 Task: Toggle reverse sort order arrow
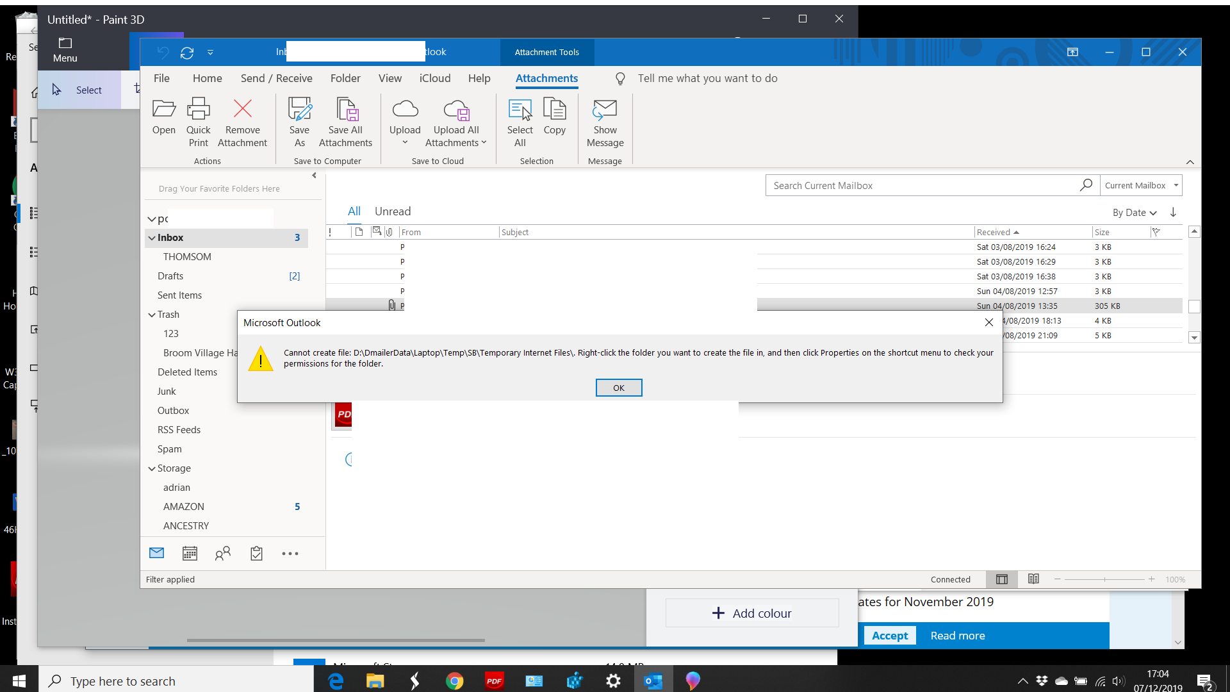coord(1173,212)
